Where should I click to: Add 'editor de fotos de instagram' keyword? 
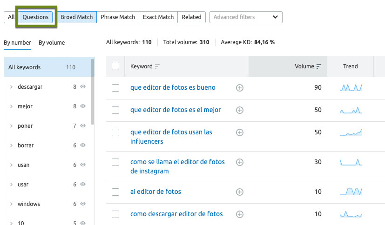click(x=240, y=162)
